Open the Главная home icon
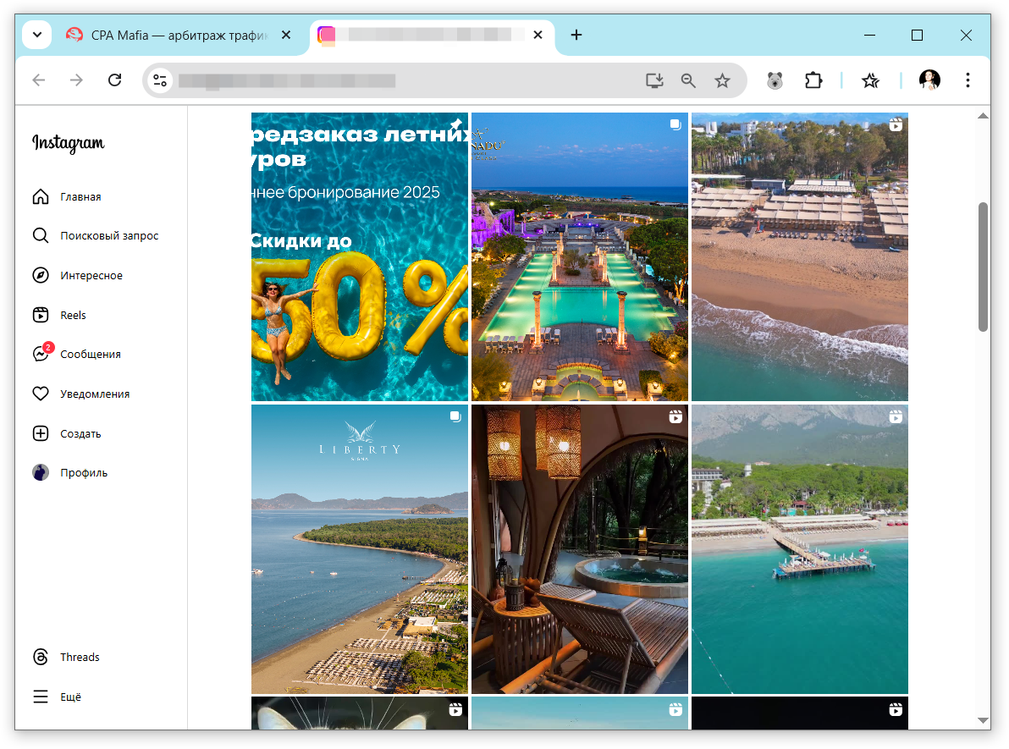Image resolution: width=1009 pixels, height=749 pixels. (x=41, y=196)
